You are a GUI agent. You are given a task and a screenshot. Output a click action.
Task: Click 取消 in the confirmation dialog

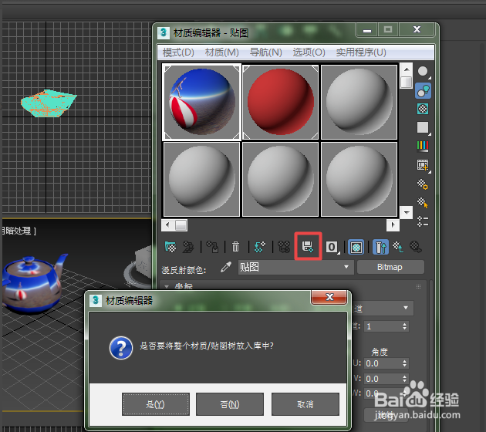[x=305, y=404]
